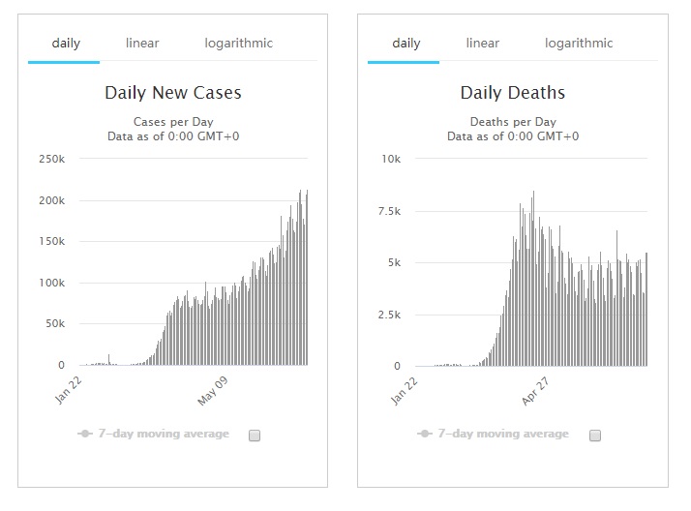
Task: Toggle 7-day moving average legend under deaths chart
Action: [503, 434]
